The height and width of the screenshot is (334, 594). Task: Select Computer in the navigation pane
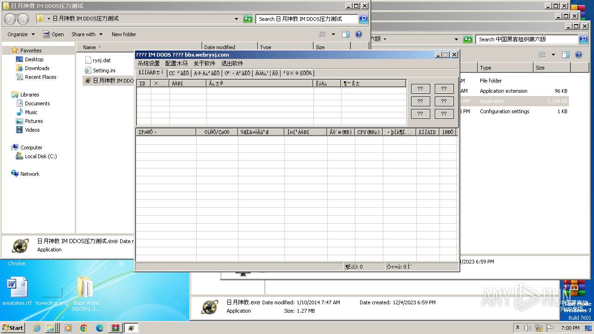[31, 148]
